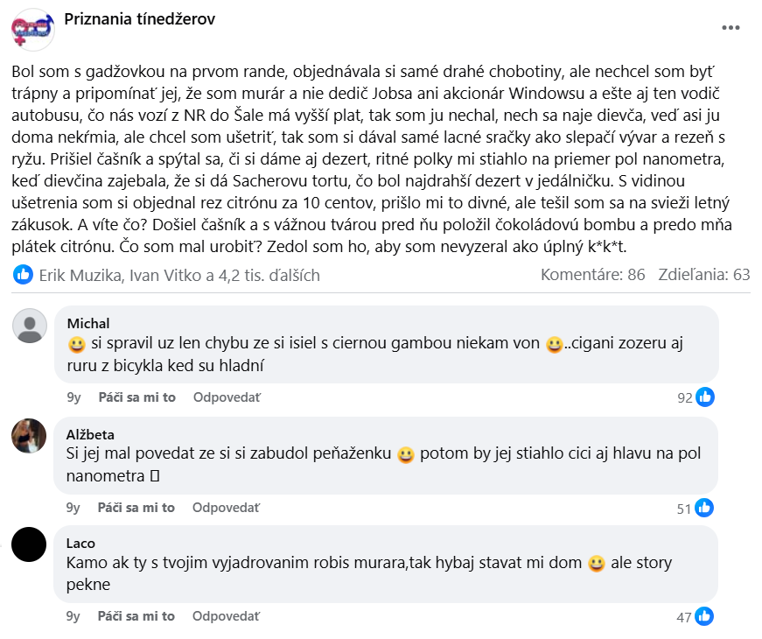Like Michal's comment with Páči sa mi to
Screen dimensions: 762x639
pos(136,397)
